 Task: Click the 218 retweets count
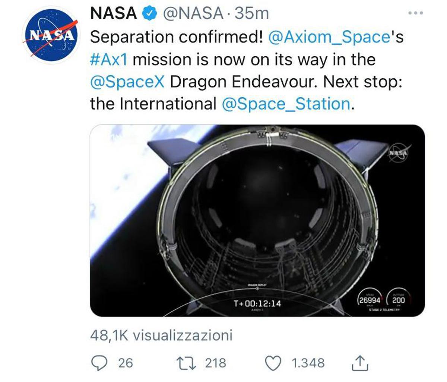215,363
